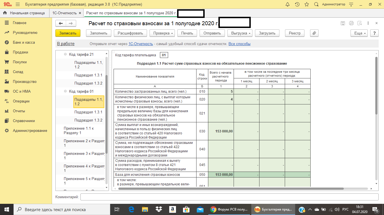Click the save diskette icon

tap(343, 23)
